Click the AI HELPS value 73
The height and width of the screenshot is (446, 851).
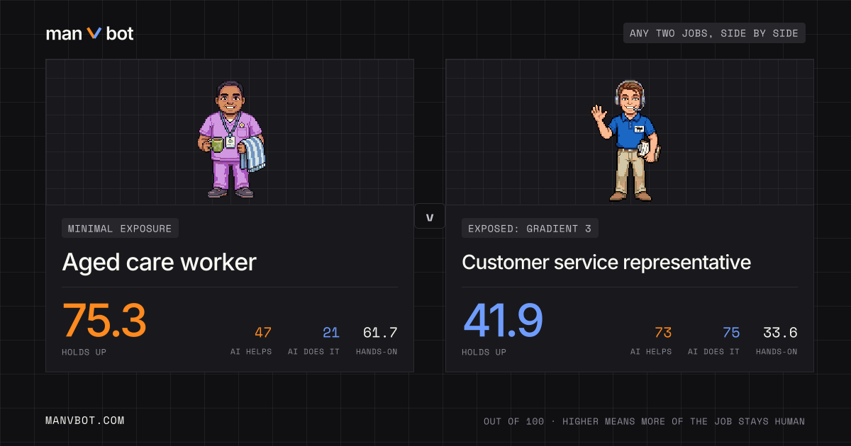pyautogui.click(x=663, y=333)
